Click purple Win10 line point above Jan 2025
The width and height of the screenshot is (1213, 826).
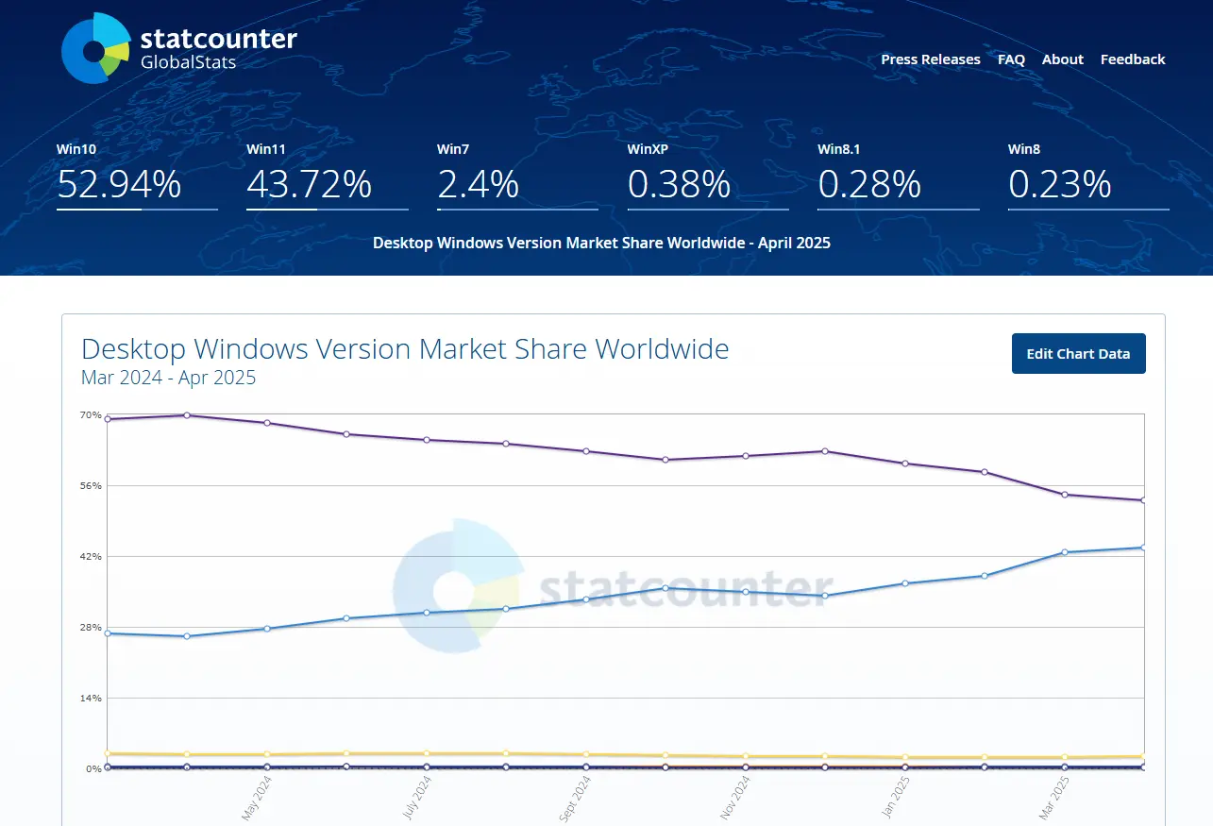[x=905, y=464]
